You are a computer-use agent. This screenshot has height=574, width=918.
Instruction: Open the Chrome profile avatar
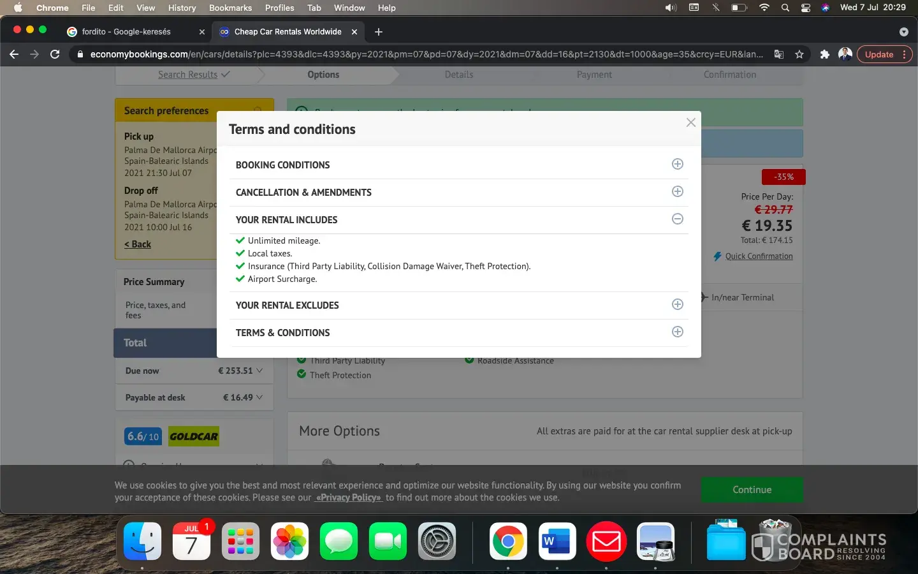click(x=845, y=54)
